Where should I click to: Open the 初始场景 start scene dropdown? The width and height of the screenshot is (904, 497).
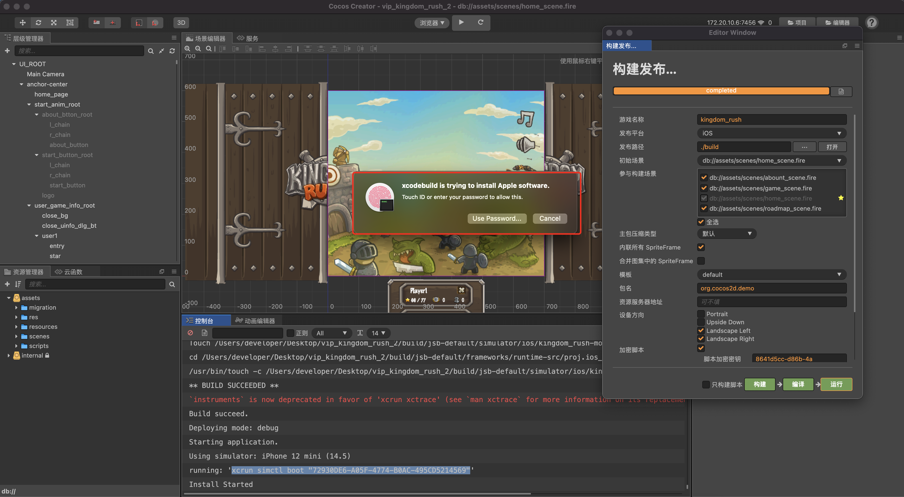(772, 161)
